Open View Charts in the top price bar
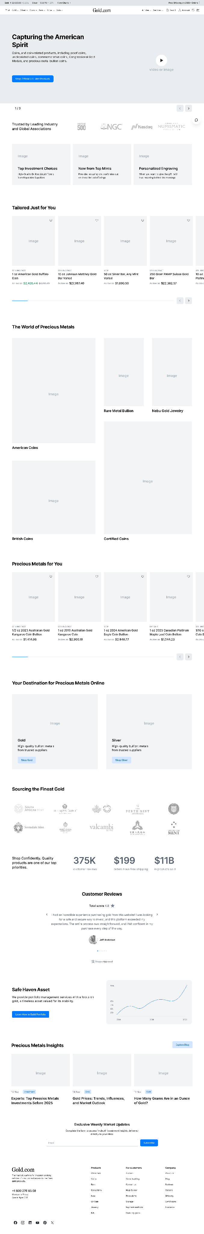 pyautogui.click(x=64, y=3)
